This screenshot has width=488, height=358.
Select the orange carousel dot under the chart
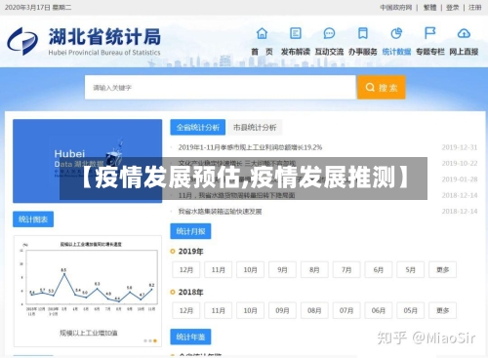[155, 340]
